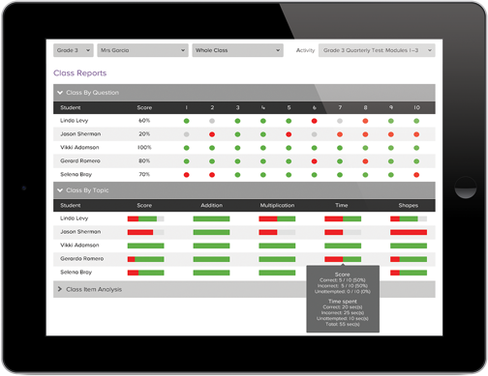Click Selena Bray's question 2 red dot
This screenshot has height=376, width=488.
pos(212,175)
